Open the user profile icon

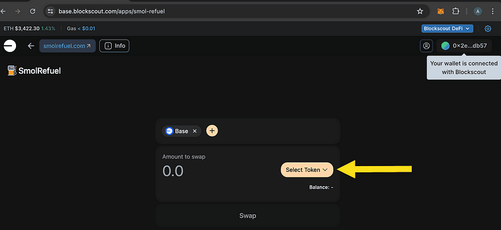pyautogui.click(x=426, y=46)
